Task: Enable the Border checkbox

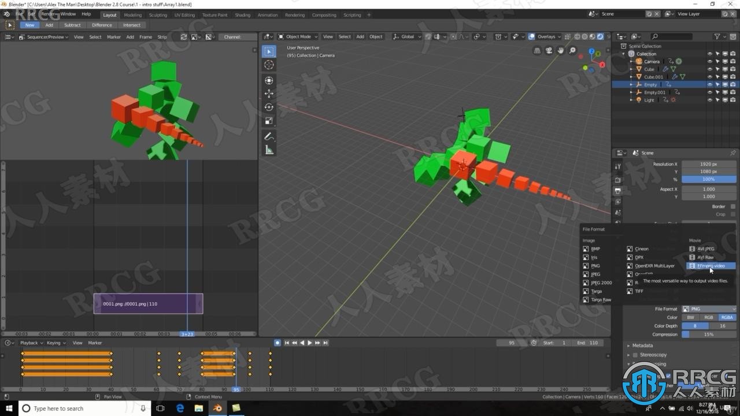Action: click(x=733, y=206)
